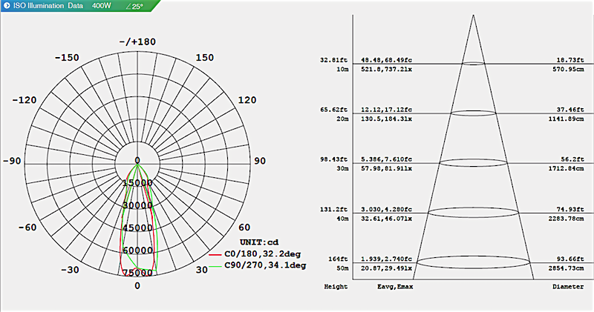
Task: Click the 400W wattage label in header
Action: click(102, 6)
